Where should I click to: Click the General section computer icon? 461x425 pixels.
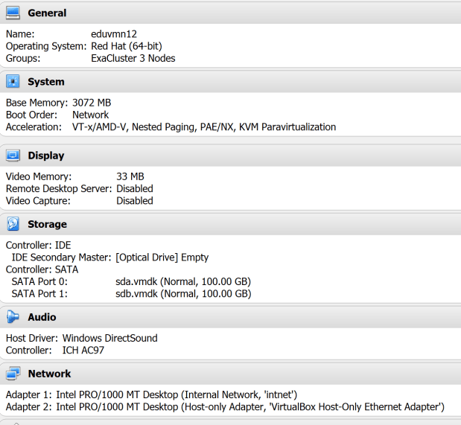coord(13,13)
